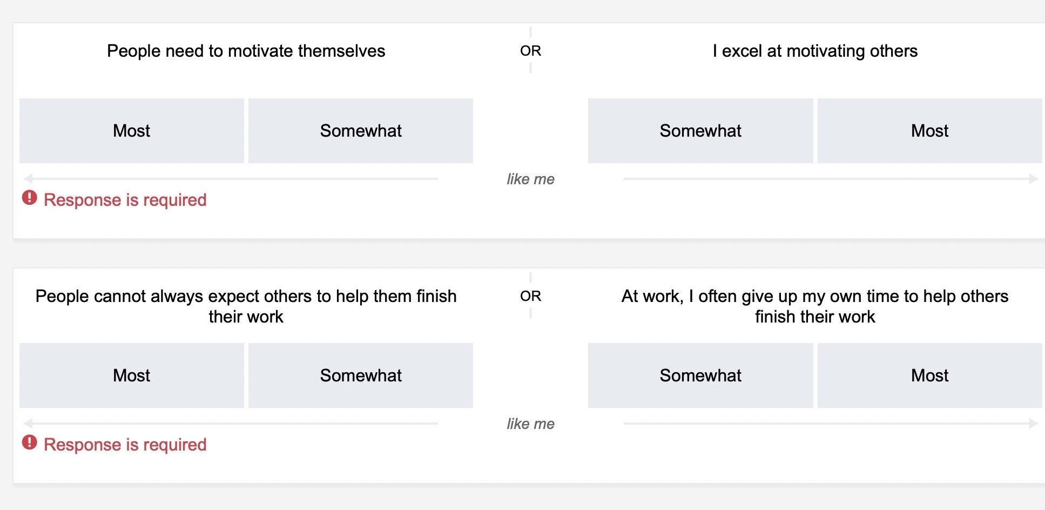Pick 'Somewhat' for 'I often give up my own time'
This screenshot has height=510, width=1045.
tap(700, 375)
